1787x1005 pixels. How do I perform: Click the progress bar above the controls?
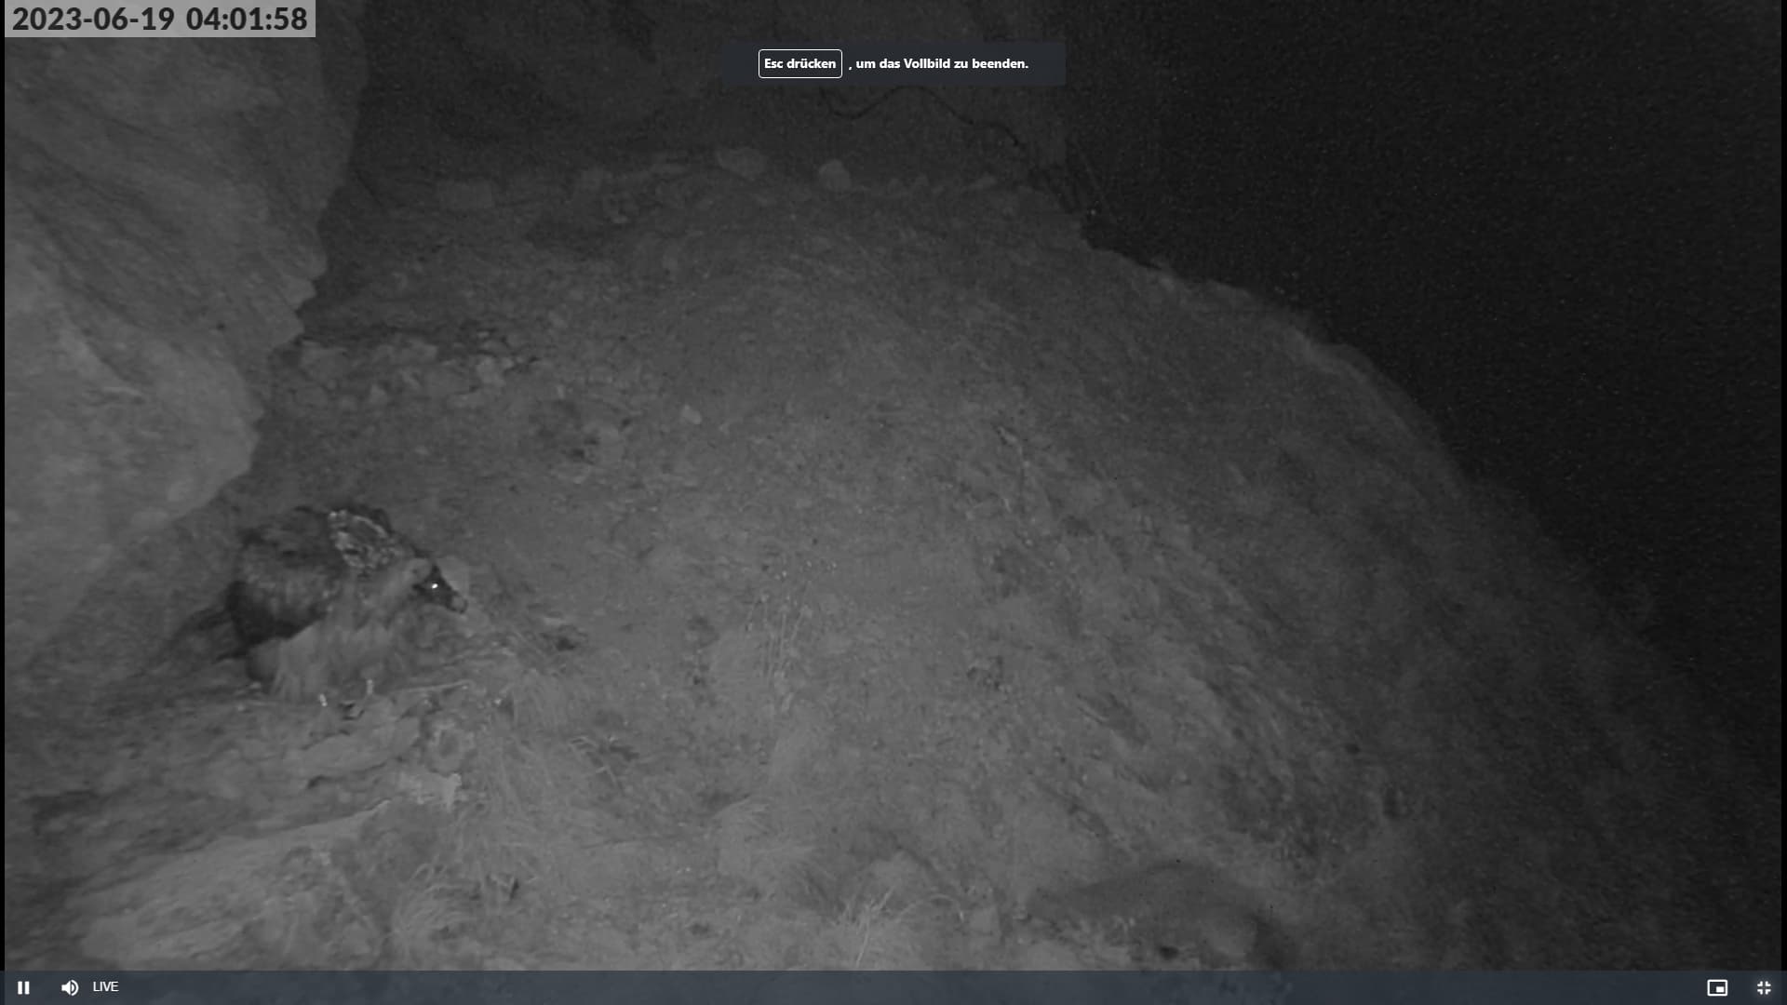[x=893, y=971]
